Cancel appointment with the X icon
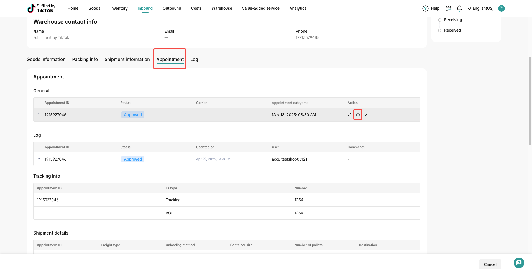This screenshot has height=275, width=532. coord(366,115)
